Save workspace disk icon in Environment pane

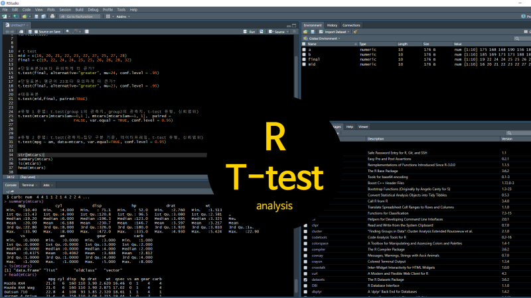313,32
